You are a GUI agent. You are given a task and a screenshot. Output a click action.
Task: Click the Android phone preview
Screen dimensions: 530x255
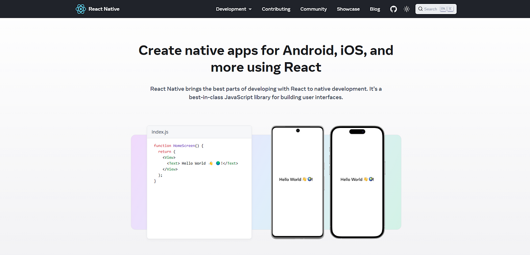(298, 182)
